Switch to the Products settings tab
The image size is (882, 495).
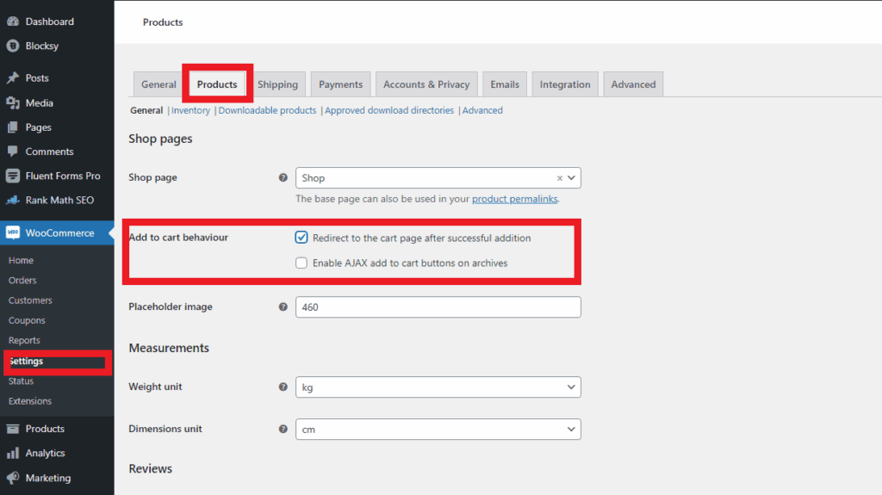pos(217,84)
